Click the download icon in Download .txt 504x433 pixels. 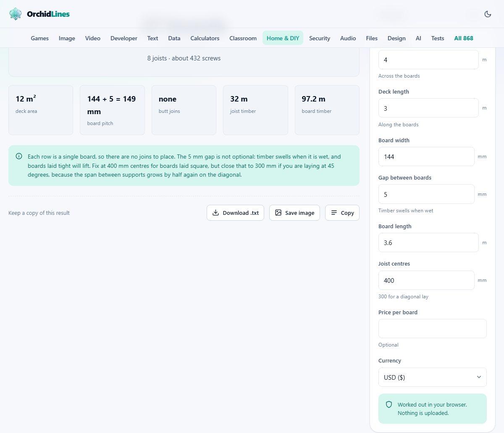click(x=215, y=213)
